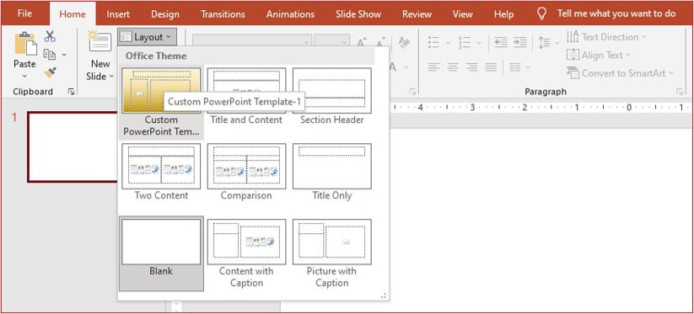The width and height of the screenshot is (694, 314).
Task: Click the Paste clipboard icon
Action: pos(25,43)
